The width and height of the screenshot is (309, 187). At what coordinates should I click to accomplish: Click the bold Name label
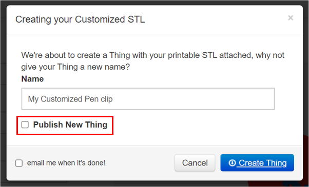point(32,79)
